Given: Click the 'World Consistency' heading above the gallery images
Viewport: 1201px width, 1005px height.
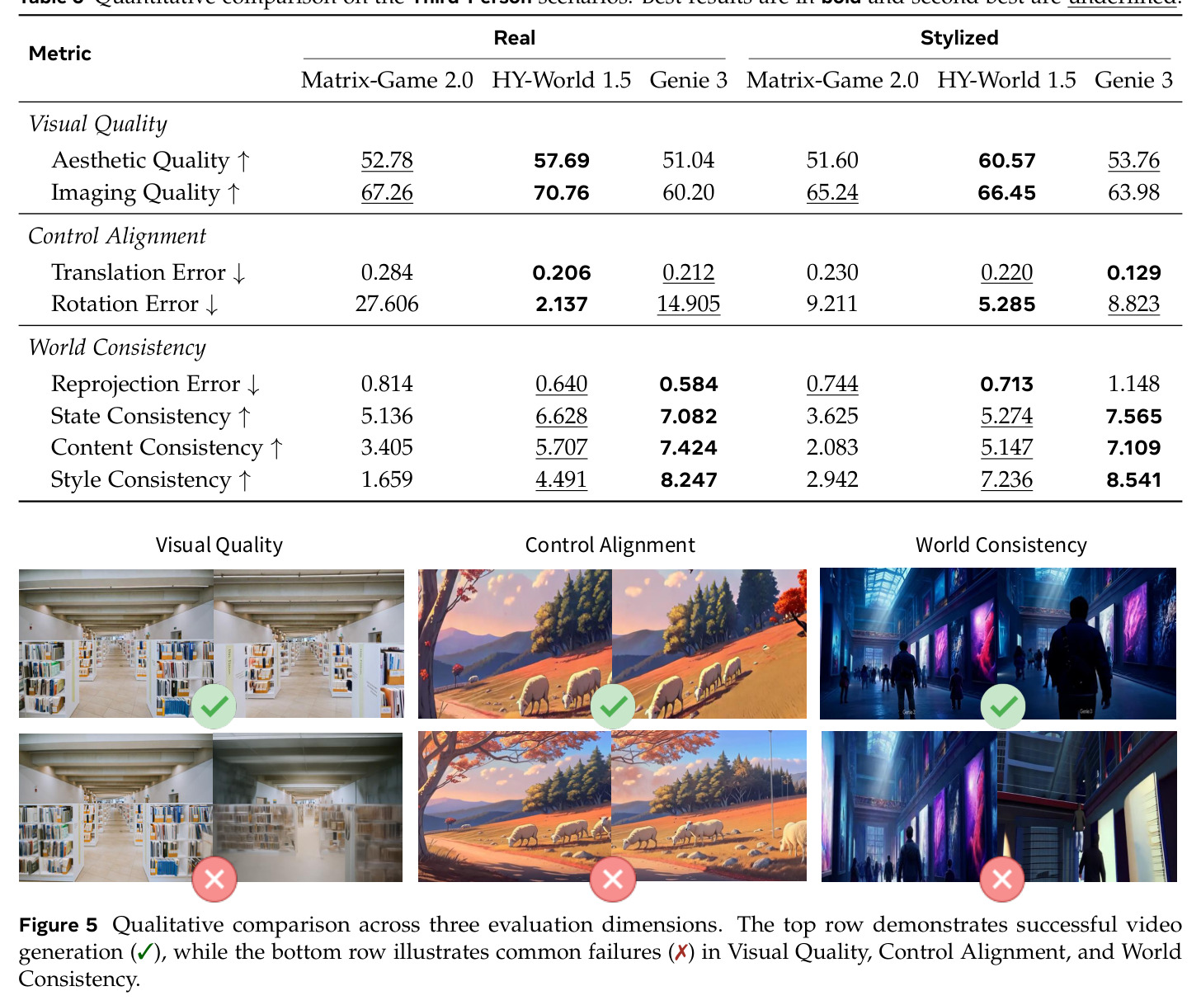Looking at the screenshot, I should (1001, 545).
